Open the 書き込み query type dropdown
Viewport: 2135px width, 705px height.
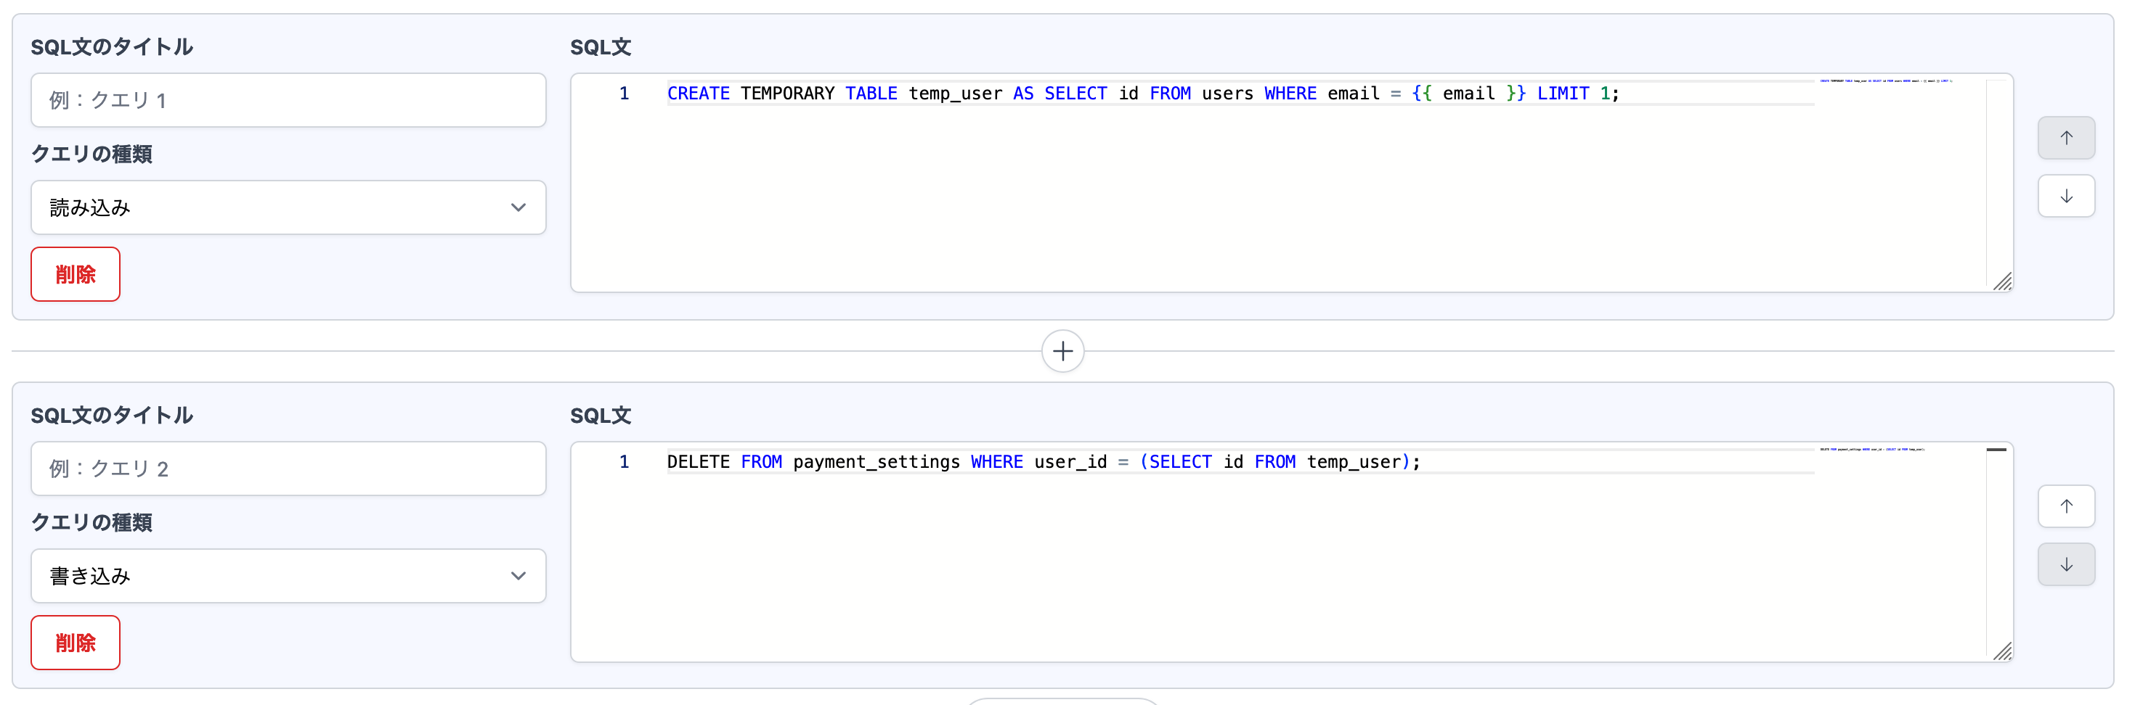click(288, 576)
